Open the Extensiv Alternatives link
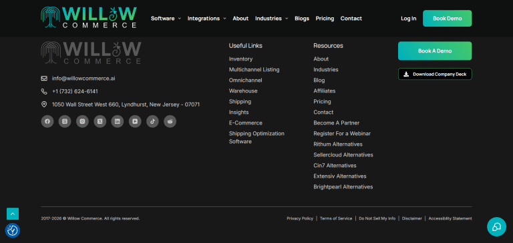 tap(340, 176)
